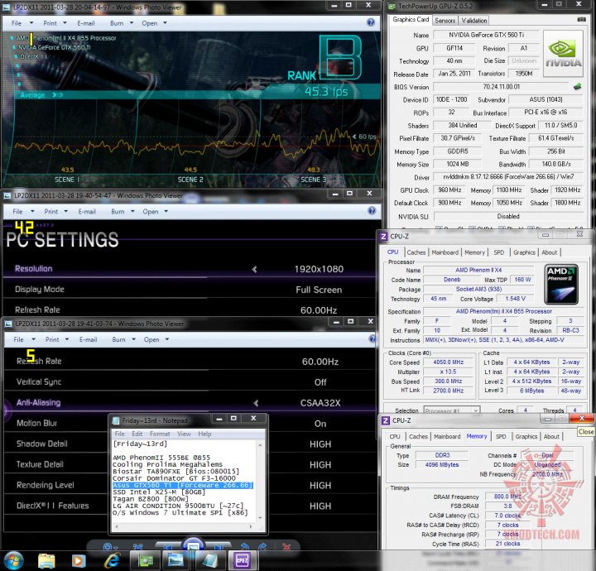Click the rotate clockwise icon in the Photo Viewer controls
Viewport: 596px width, 571px height.
point(263,547)
